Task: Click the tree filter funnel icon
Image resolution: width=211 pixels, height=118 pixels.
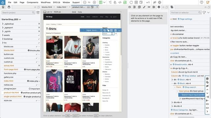Action: click(x=204, y=12)
